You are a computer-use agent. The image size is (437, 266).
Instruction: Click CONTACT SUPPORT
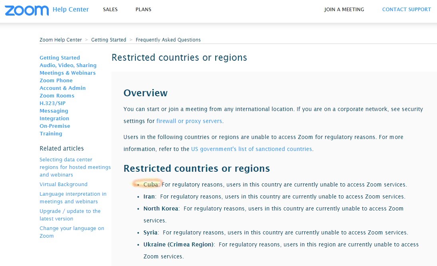(x=406, y=10)
